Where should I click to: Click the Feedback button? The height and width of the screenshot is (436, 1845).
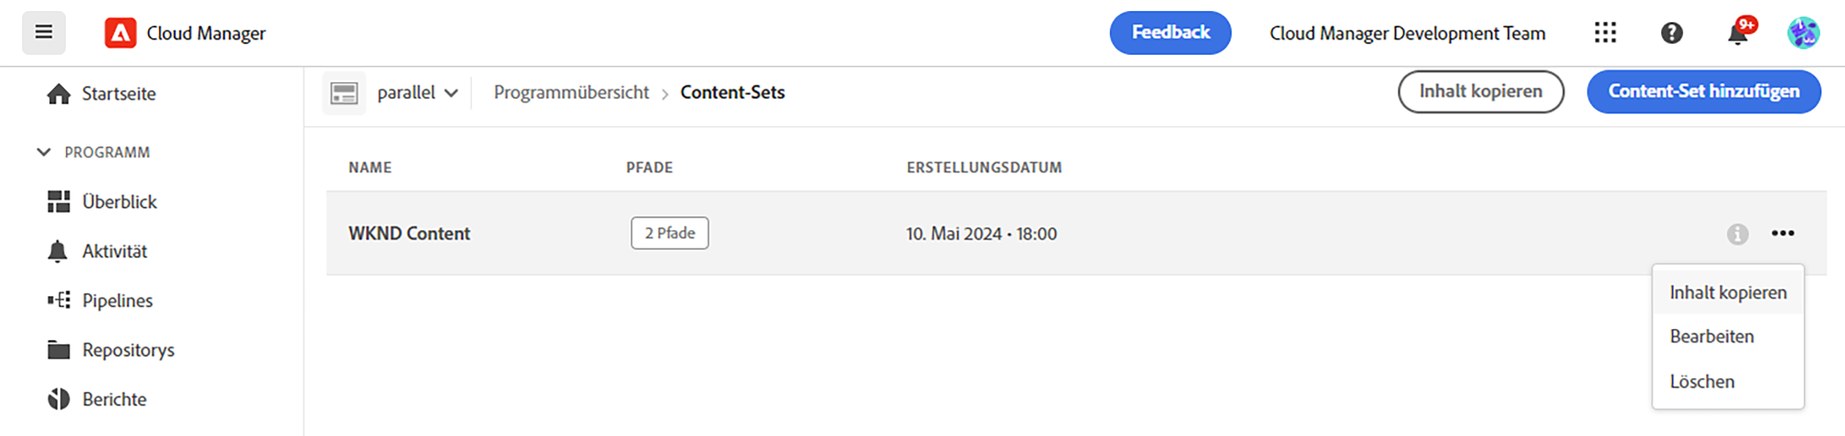click(x=1170, y=33)
